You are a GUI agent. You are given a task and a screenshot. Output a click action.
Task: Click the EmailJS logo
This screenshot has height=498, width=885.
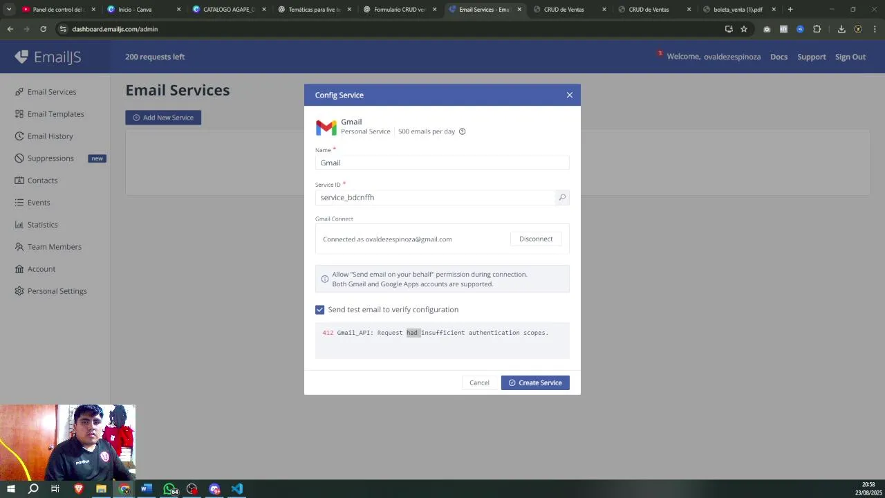pos(48,57)
